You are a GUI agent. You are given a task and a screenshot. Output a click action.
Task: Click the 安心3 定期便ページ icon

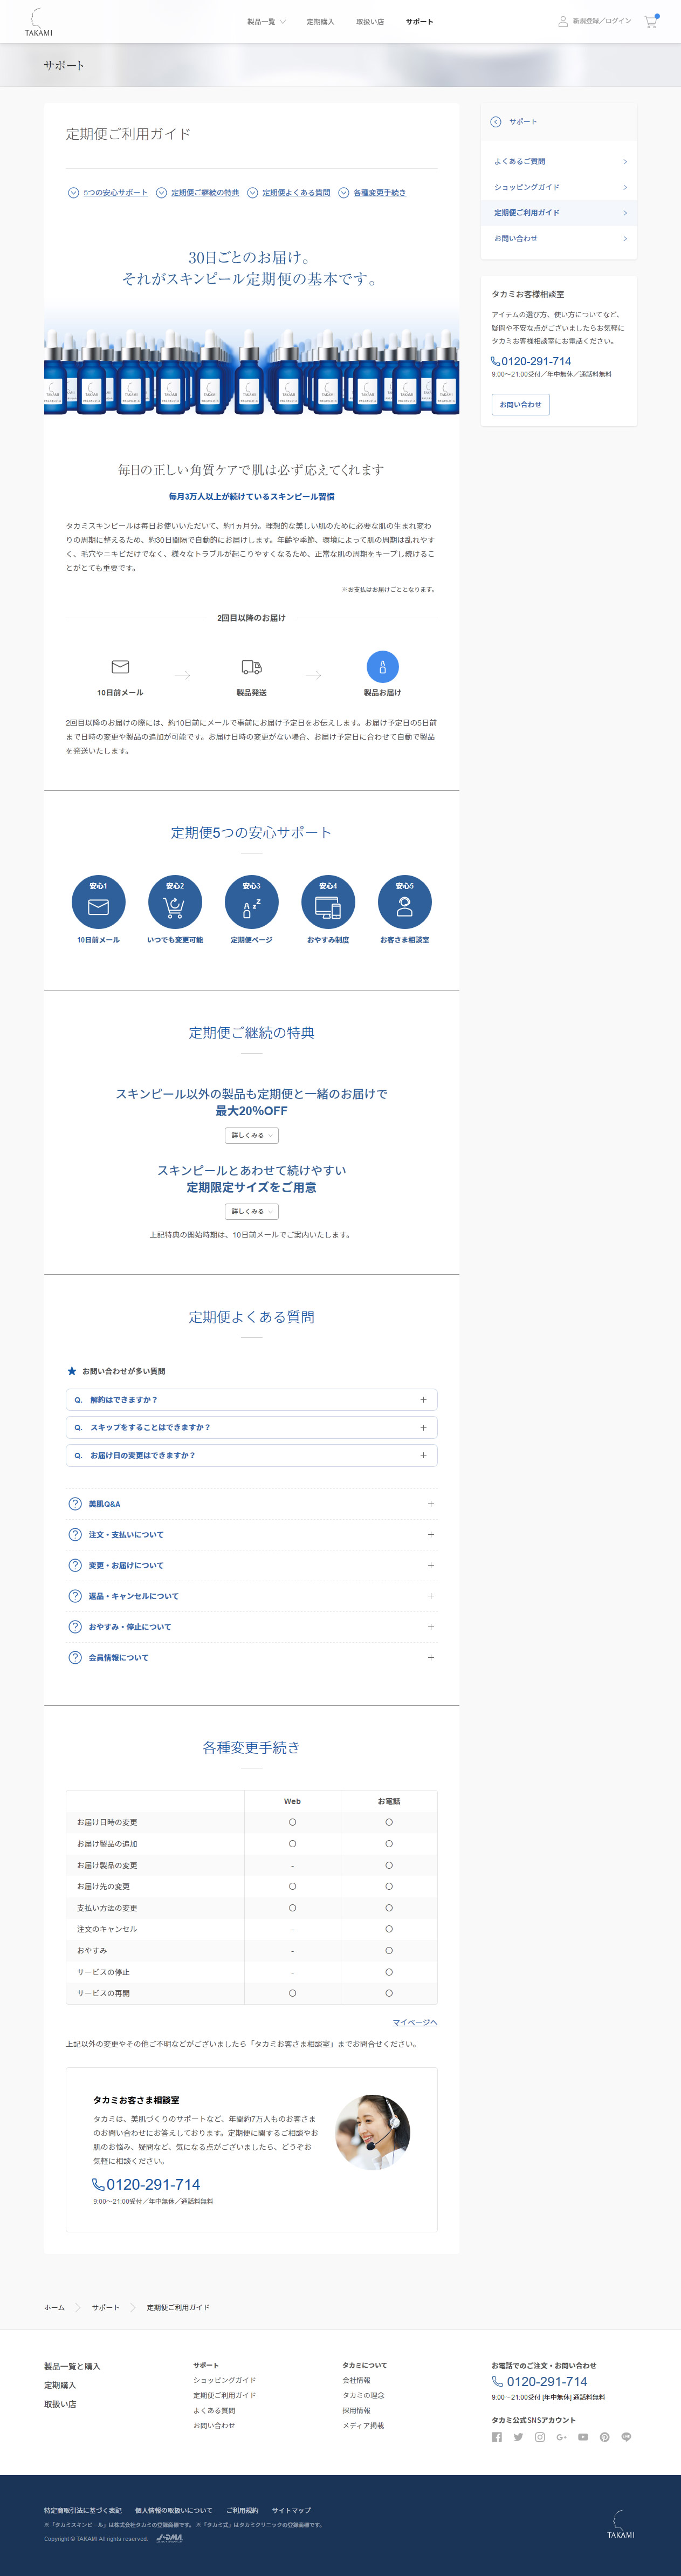(x=251, y=902)
